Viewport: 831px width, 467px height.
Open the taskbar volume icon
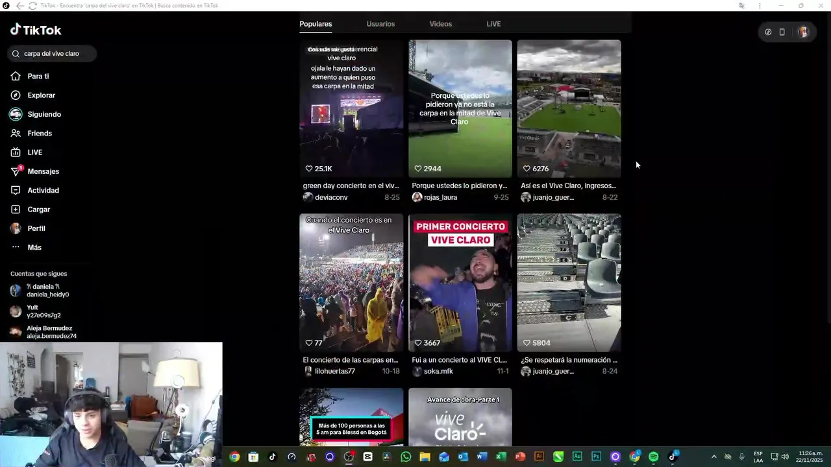pos(785,457)
